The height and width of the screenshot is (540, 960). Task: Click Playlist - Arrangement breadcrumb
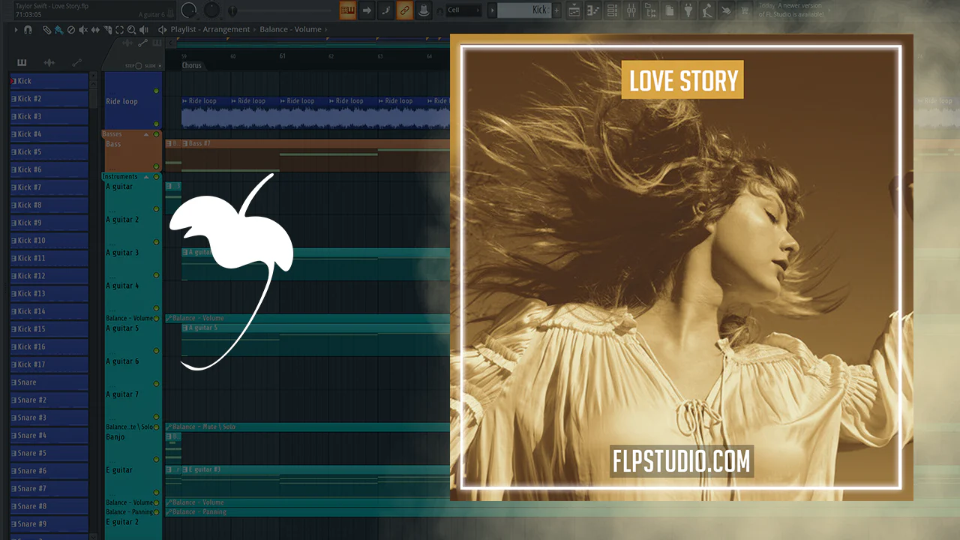[210, 30]
